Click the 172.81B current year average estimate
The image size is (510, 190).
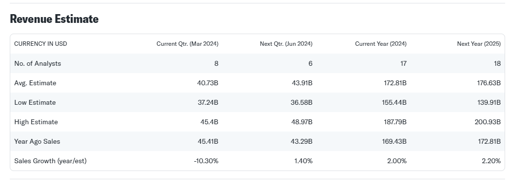coord(395,83)
